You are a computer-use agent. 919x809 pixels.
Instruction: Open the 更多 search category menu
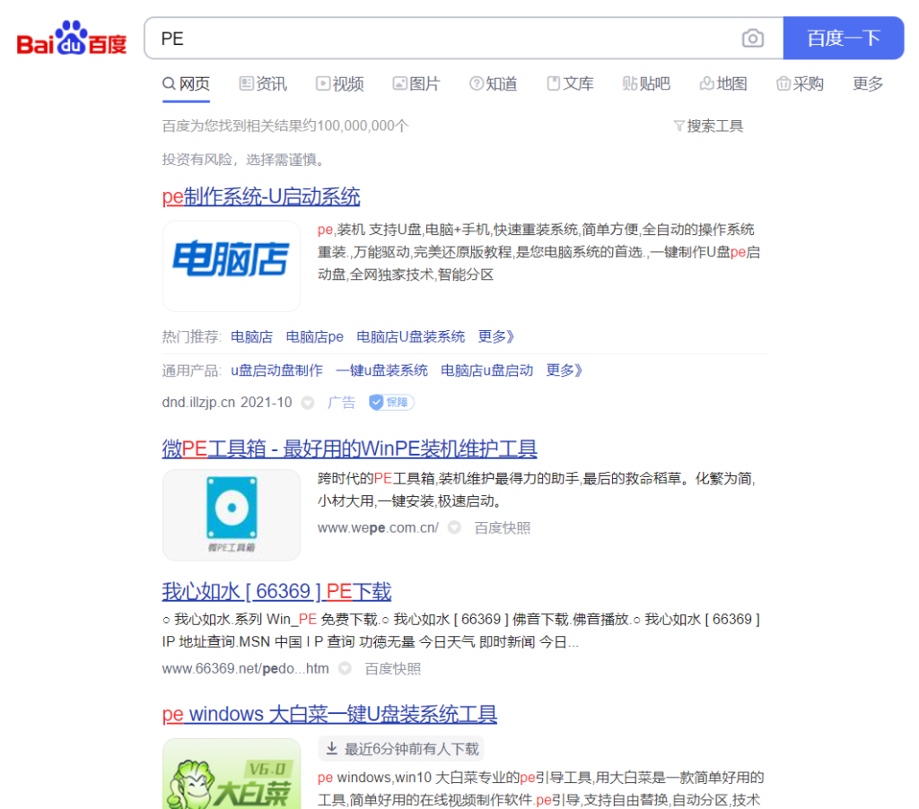click(x=868, y=83)
